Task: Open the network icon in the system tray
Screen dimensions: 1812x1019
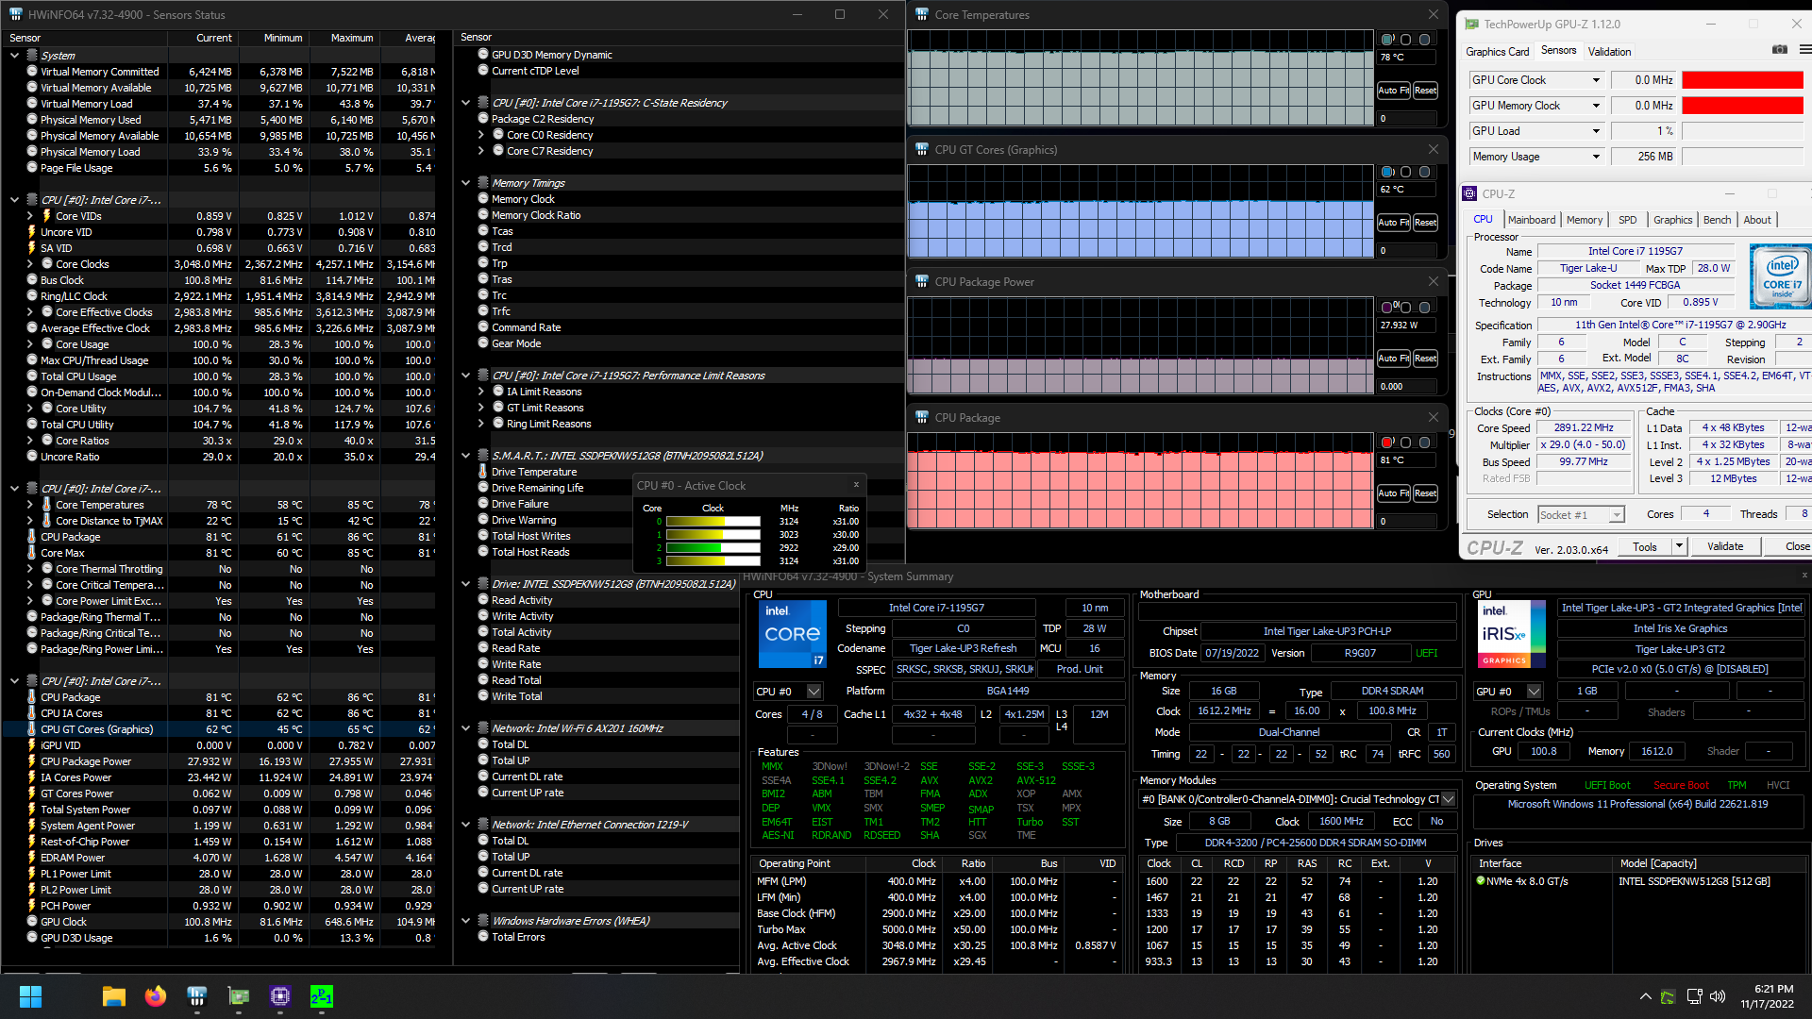Action: pyautogui.click(x=1694, y=996)
